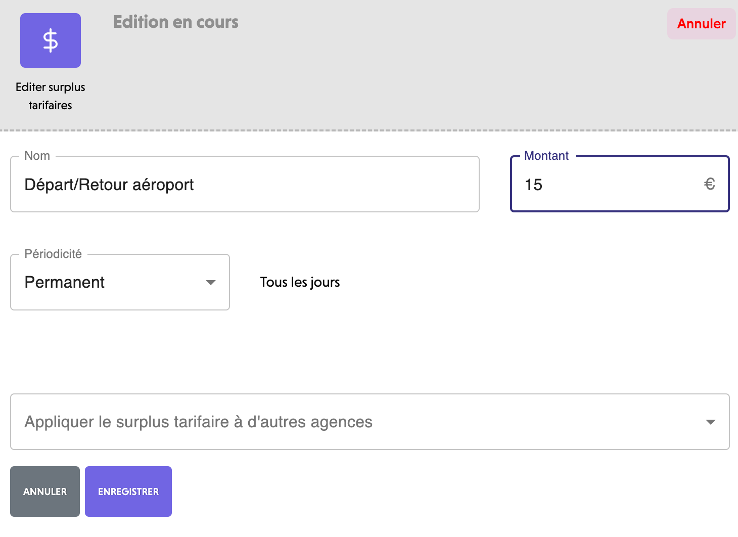Click the gray ANNULER button
The width and height of the screenshot is (738, 537).
click(45, 491)
